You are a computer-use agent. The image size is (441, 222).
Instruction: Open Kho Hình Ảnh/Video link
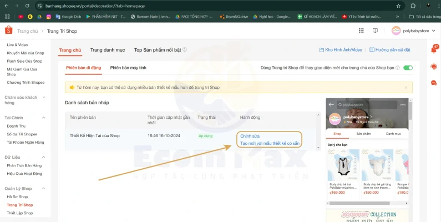(x=341, y=50)
